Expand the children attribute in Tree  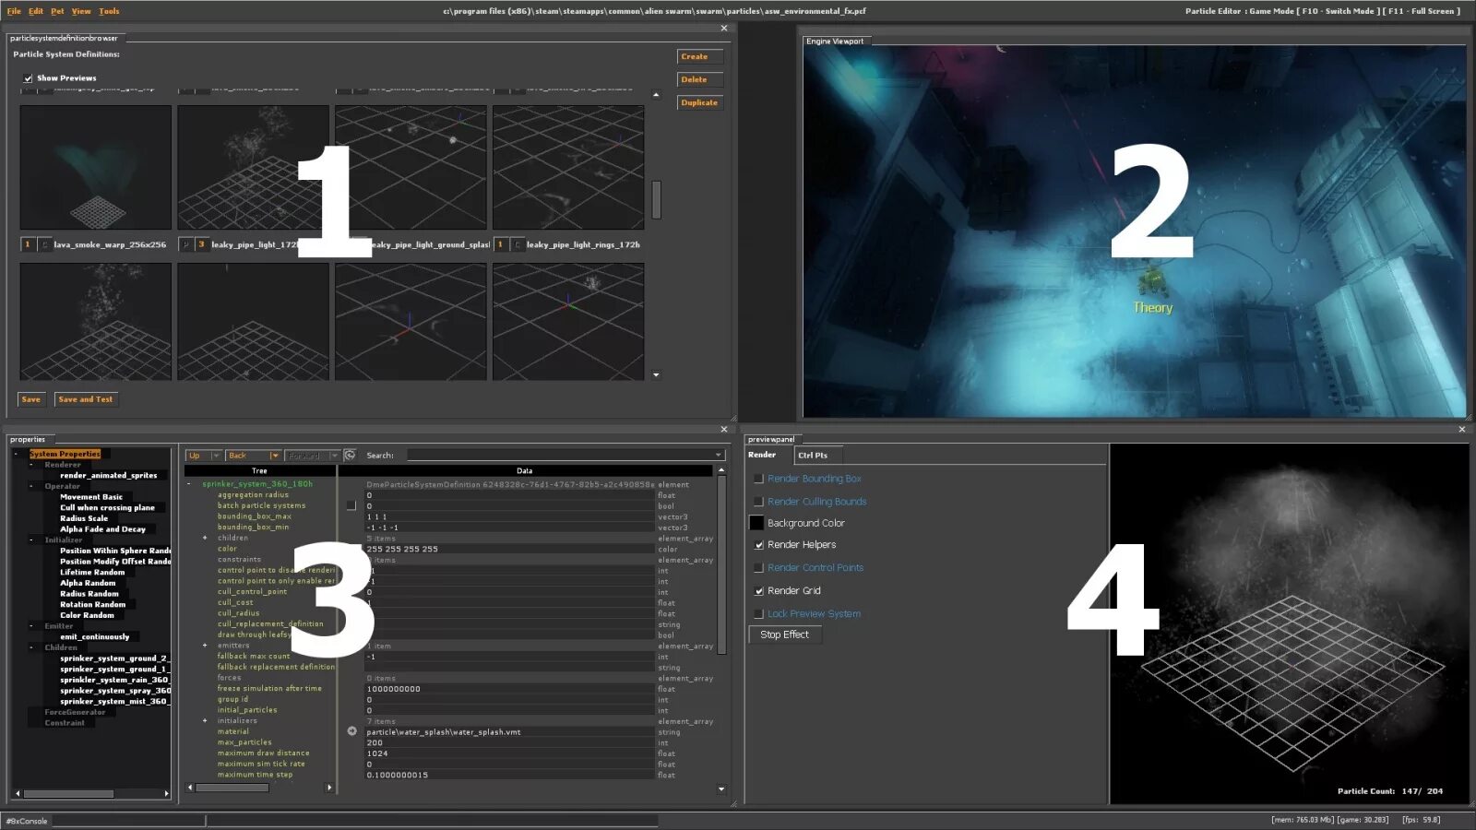point(205,538)
